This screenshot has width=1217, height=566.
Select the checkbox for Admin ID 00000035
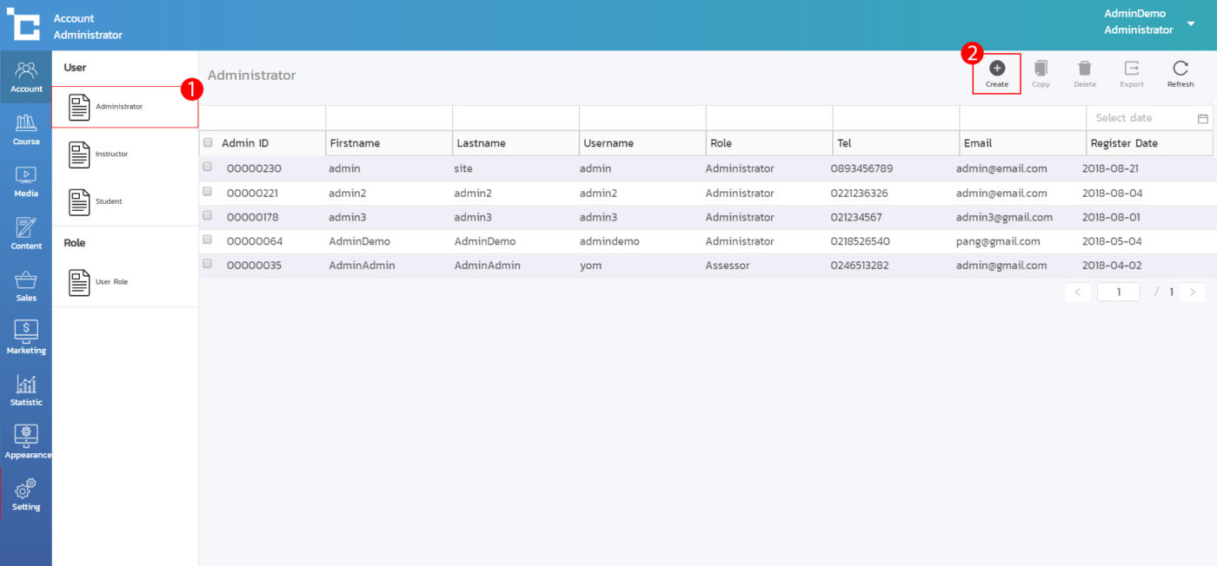208,264
